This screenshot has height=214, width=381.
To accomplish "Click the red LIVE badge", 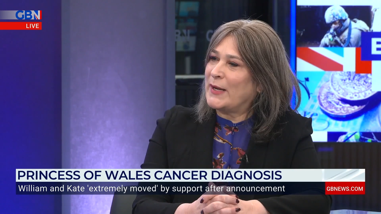I will (x=21, y=26).
